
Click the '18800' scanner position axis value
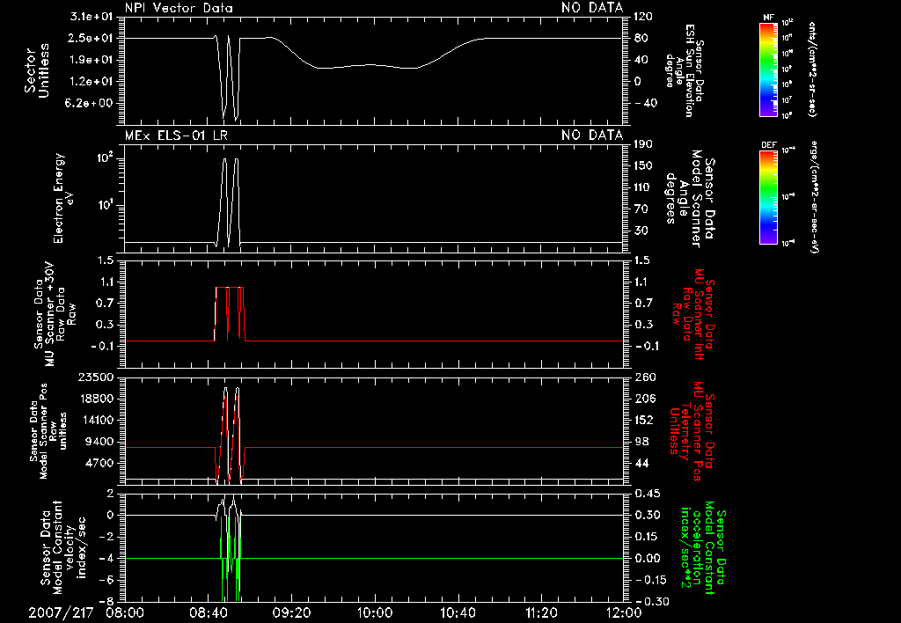96,399
